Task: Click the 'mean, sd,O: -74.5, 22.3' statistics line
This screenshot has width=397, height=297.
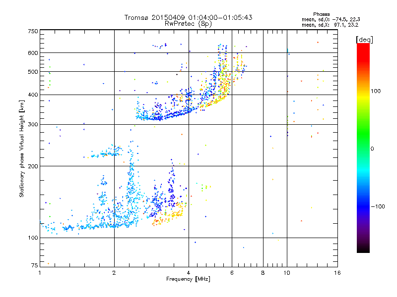Action: [331, 19]
